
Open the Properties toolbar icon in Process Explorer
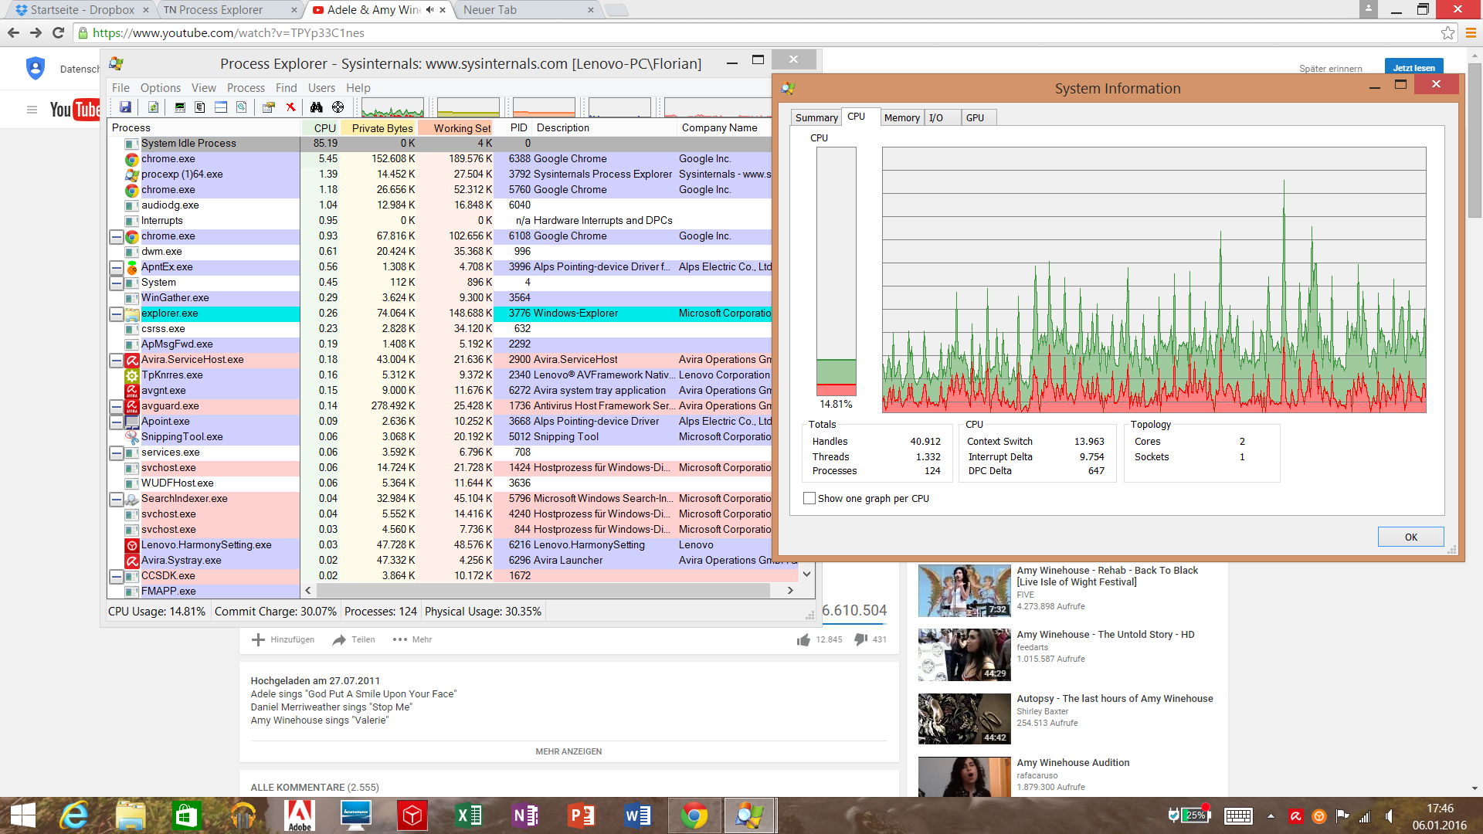click(x=269, y=107)
